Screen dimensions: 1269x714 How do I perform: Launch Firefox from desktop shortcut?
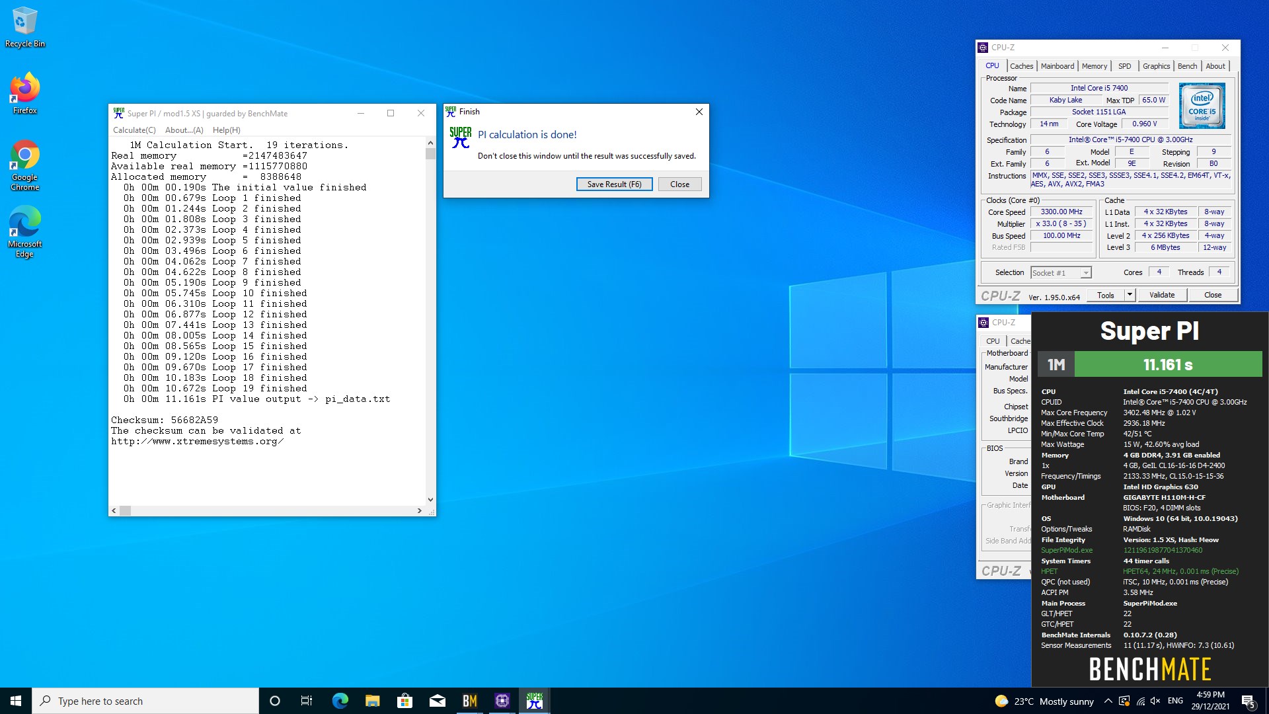tap(24, 93)
